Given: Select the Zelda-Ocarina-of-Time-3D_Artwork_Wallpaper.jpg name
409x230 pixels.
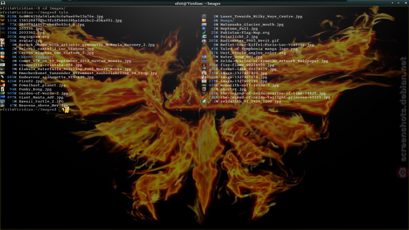Looking at the screenshot, I should 274,61.
